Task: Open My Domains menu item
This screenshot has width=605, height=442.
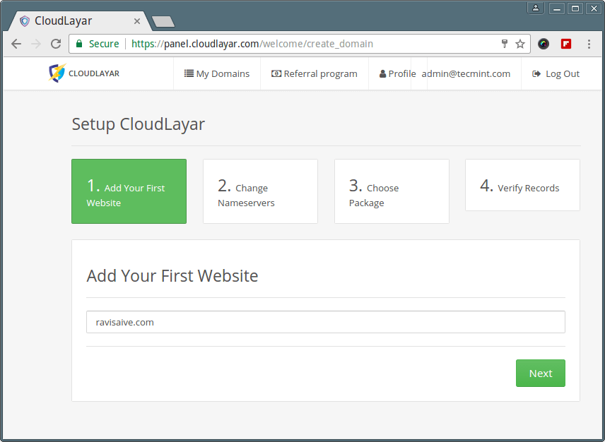Action: [x=217, y=73]
